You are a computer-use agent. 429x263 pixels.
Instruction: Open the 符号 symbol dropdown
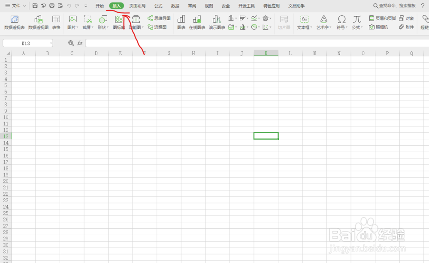point(342,22)
